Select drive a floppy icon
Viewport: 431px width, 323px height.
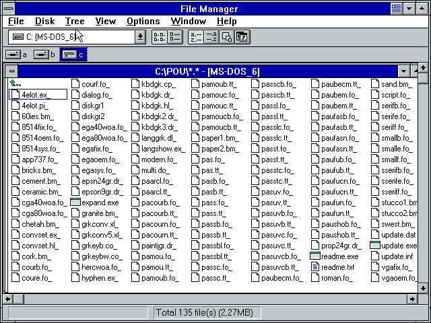[x=13, y=55]
